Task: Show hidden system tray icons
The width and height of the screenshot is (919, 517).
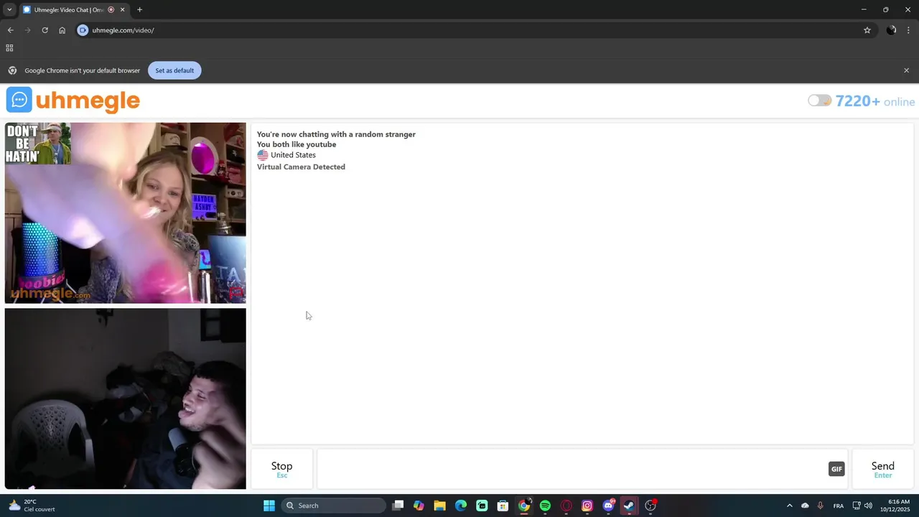Action: tap(789, 506)
